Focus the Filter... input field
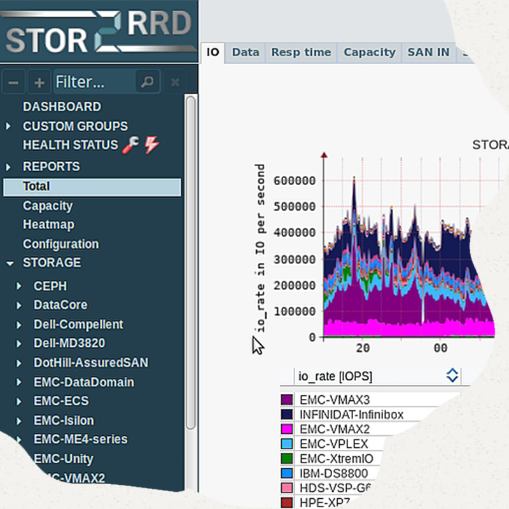509x509 pixels. pyautogui.click(x=94, y=82)
